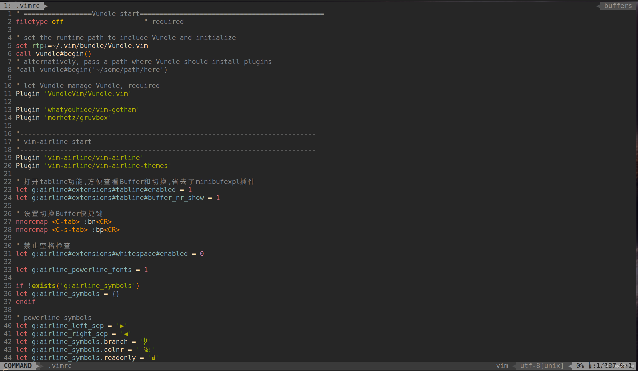The width and height of the screenshot is (638, 371).
Task: Click the 'morhetz/gruvbox' plugin string
Action: pos(78,118)
